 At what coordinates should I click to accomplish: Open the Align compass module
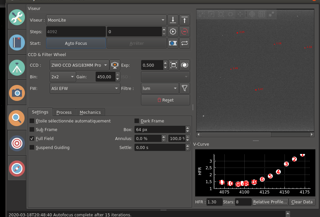[x=17, y=169]
